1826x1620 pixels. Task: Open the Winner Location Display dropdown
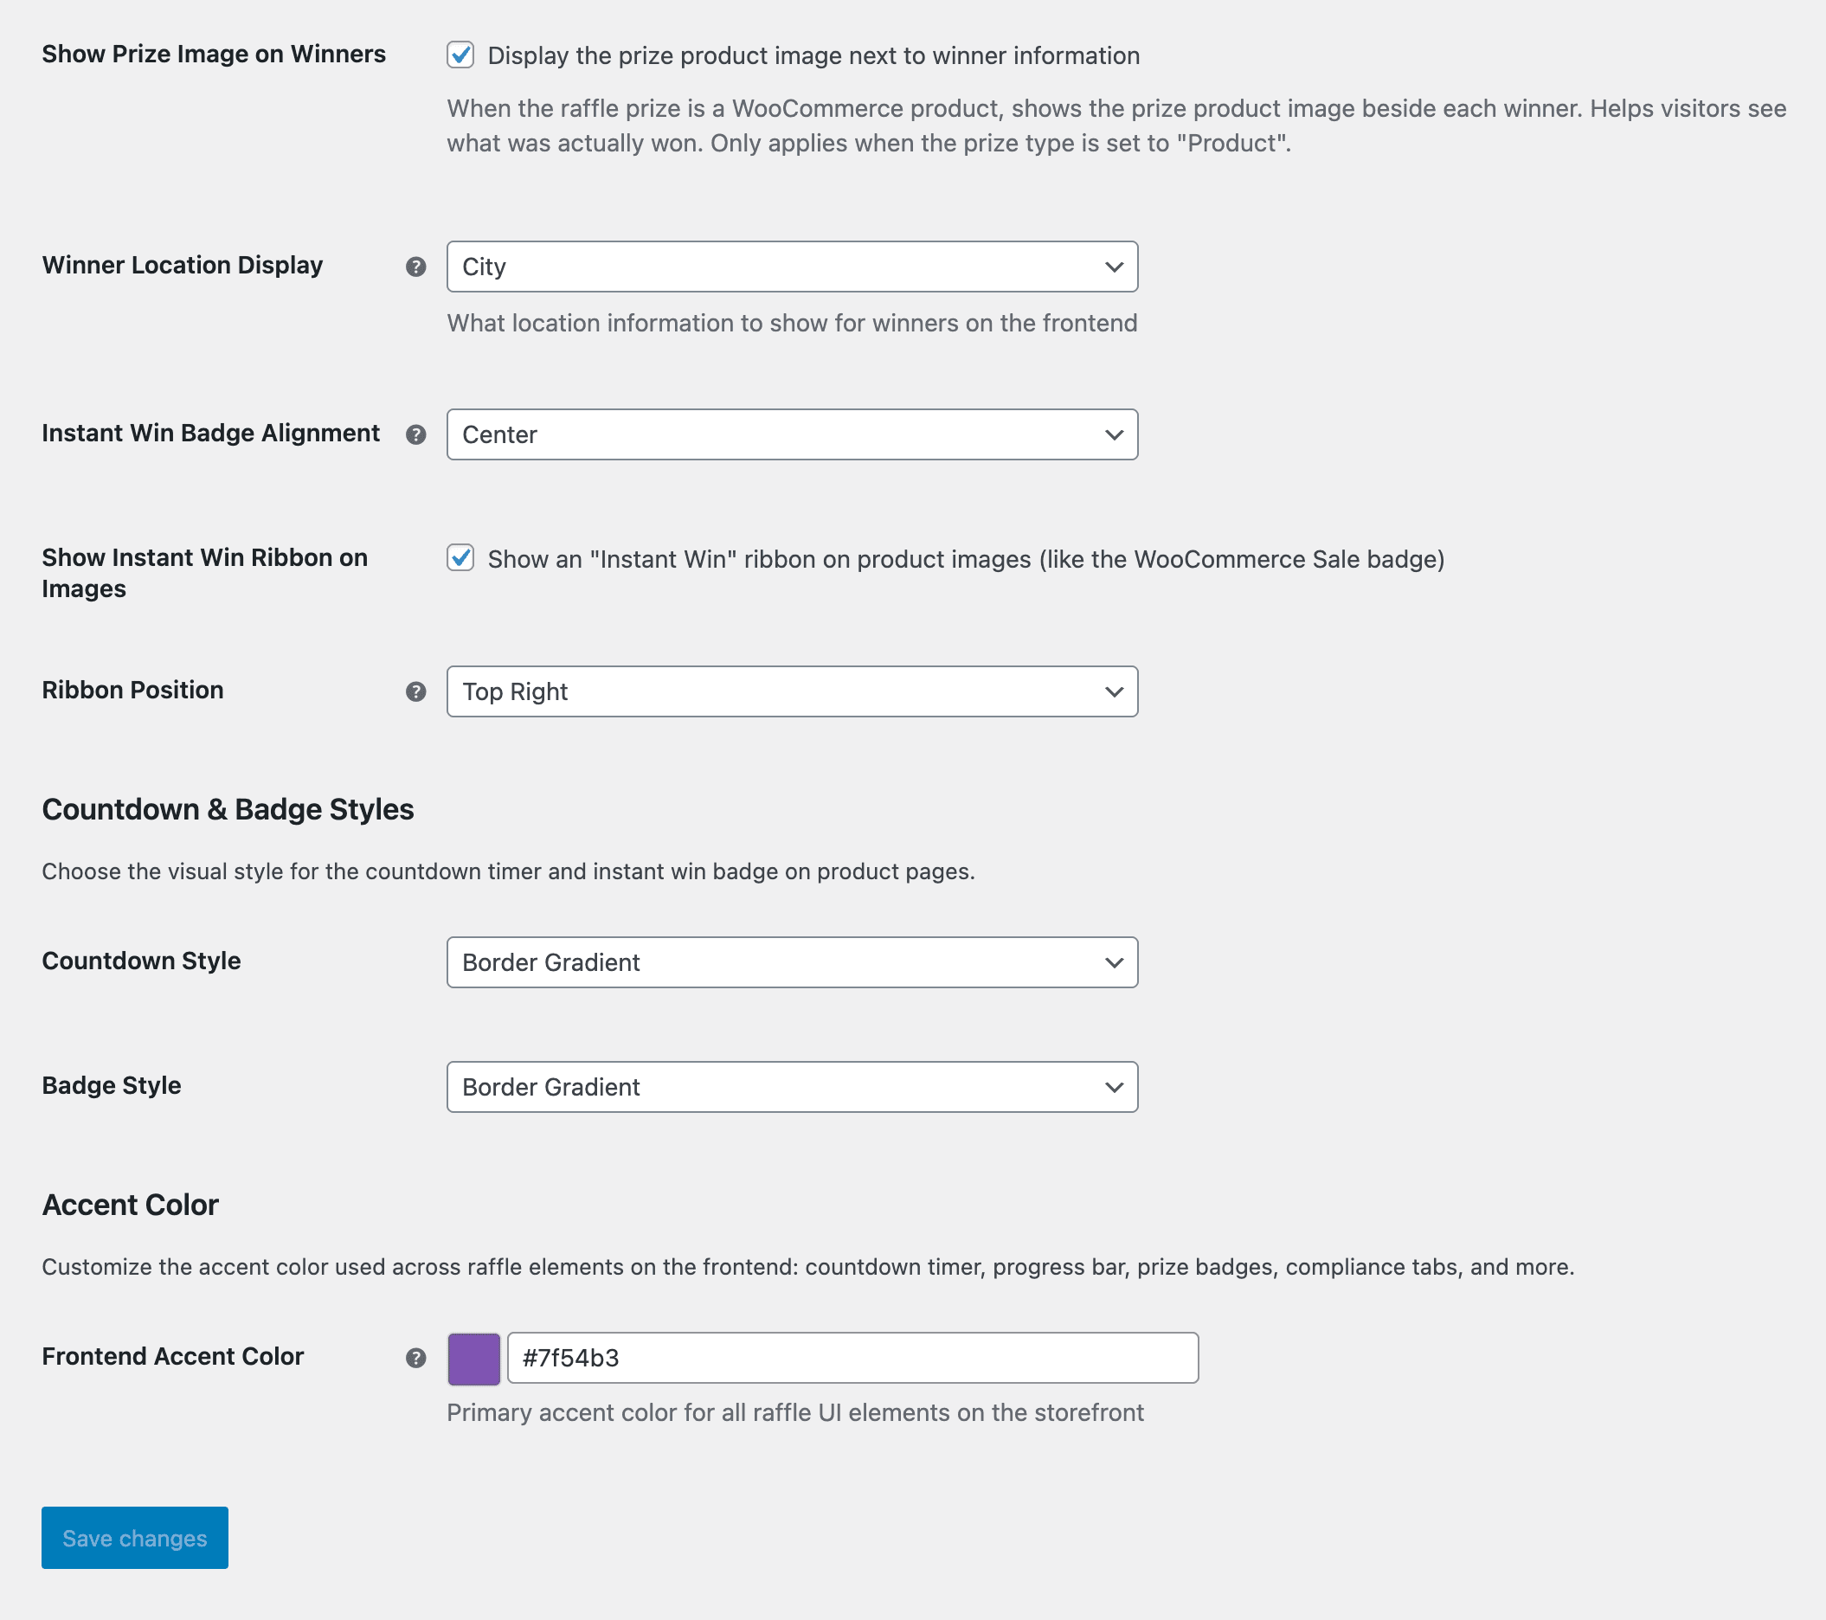pyautogui.click(x=792, y=267)
